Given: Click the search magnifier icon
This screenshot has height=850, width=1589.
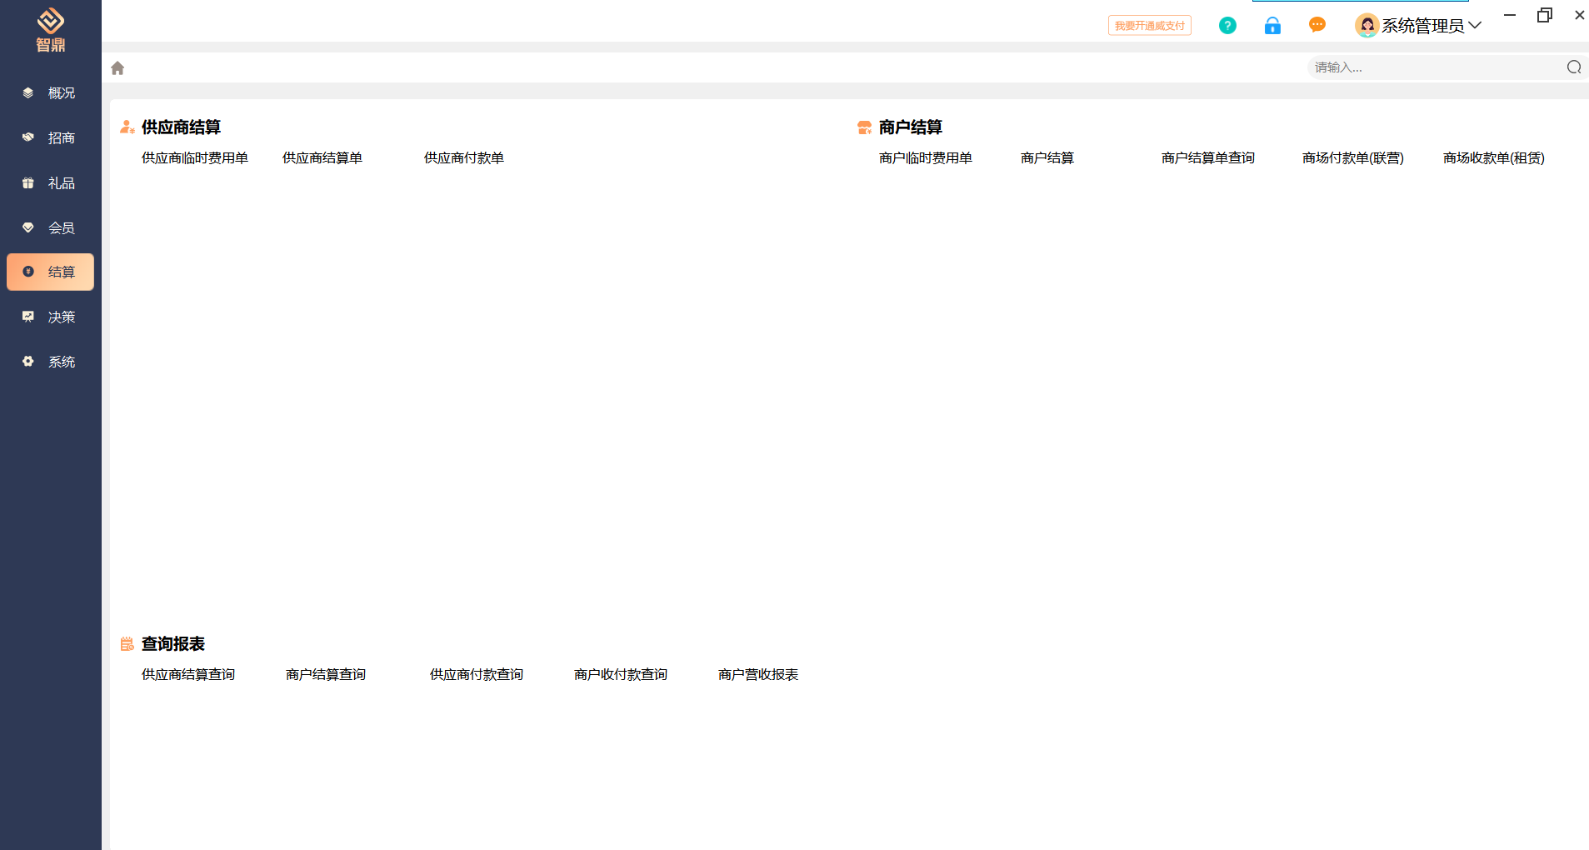Looking at the screenshot, I should point(1573,67).
